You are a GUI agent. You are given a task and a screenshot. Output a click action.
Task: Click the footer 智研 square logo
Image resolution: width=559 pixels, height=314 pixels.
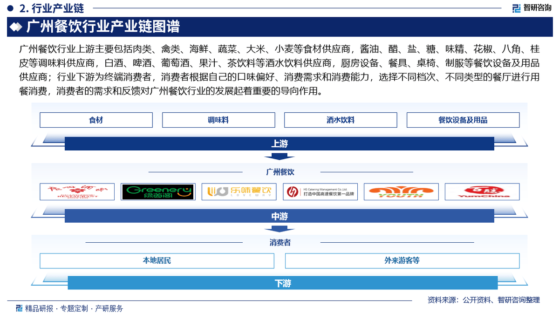pyautogui.click(x=19, y=308)
